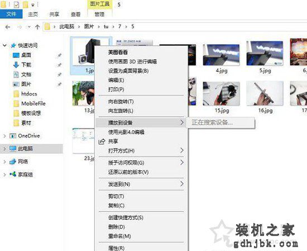The image size is (307, 251).
Task: Open quick access toolbar customize dropdown
Action: 33,5
